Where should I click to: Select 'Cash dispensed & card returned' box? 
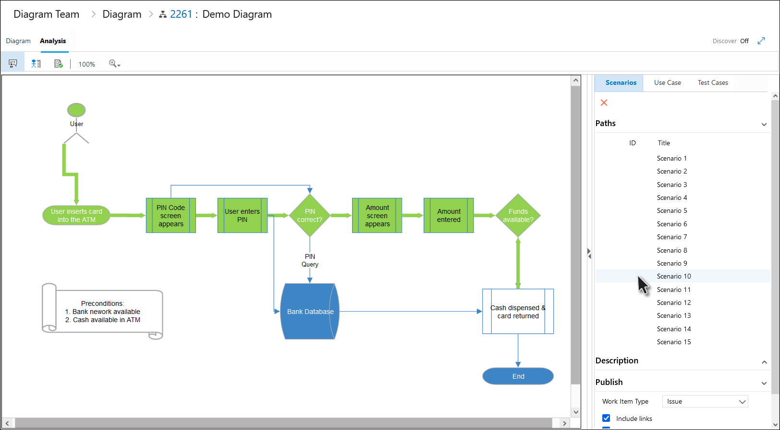518,312
